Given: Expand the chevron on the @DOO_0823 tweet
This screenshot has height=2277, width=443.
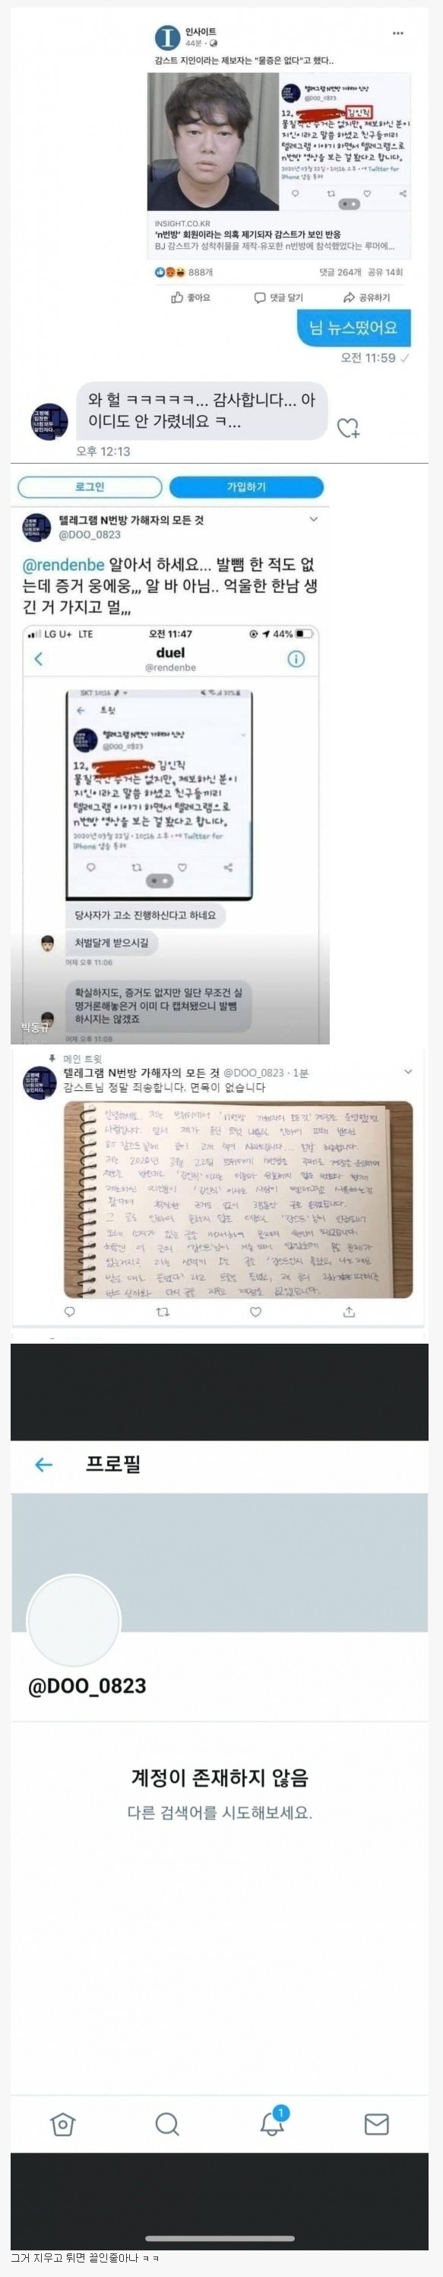Looking at the screenshot, I should point(312,519).
